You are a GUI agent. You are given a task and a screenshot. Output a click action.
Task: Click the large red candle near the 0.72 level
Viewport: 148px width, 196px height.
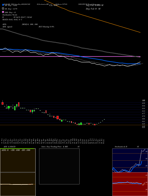click(57, 118)
